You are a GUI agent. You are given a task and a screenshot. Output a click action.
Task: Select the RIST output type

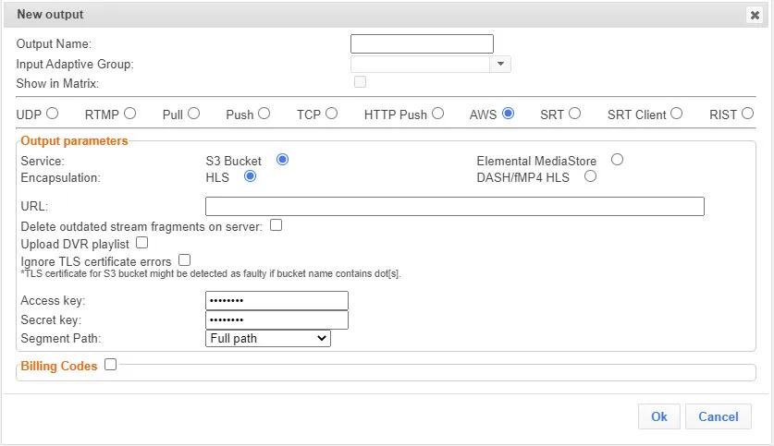coord(747,114)
